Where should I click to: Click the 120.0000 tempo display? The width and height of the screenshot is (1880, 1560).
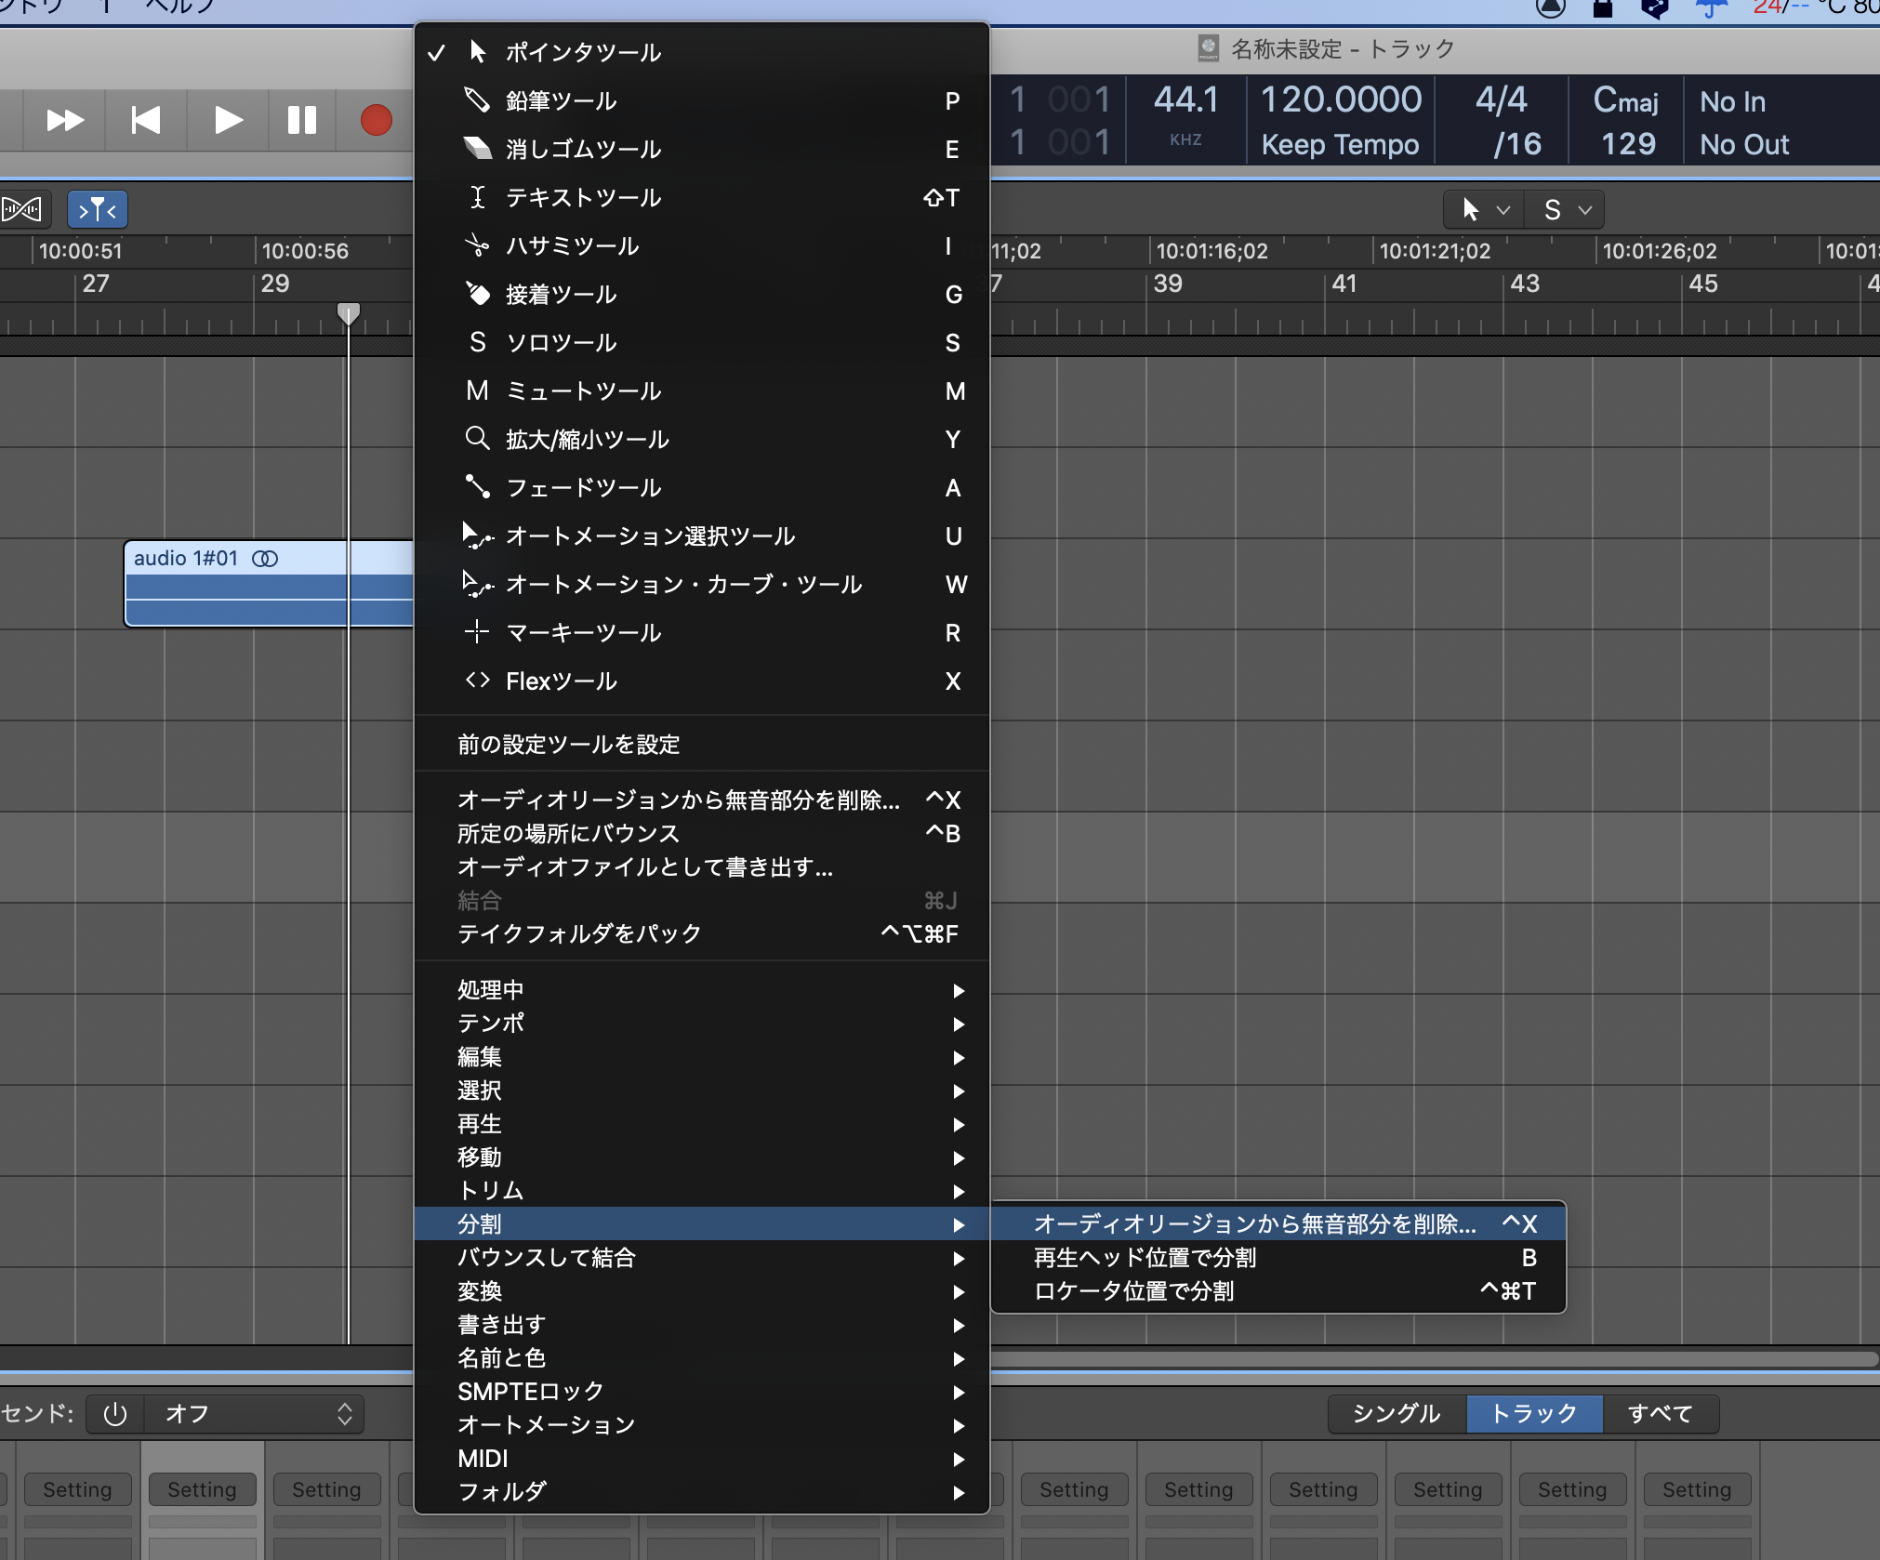click(1340, 100)
